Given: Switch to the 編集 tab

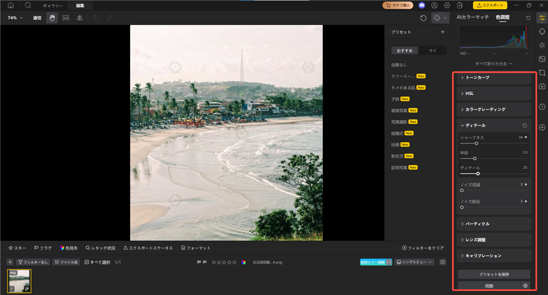Looking at the screenshot, I should (x=80, y=6).
